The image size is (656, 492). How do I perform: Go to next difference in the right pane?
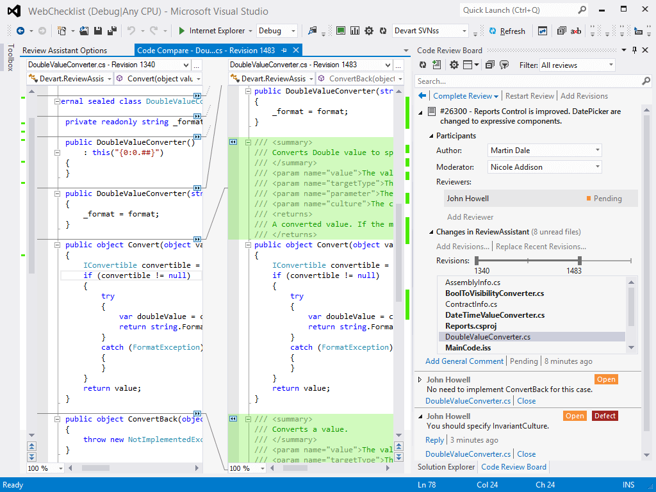398,457
